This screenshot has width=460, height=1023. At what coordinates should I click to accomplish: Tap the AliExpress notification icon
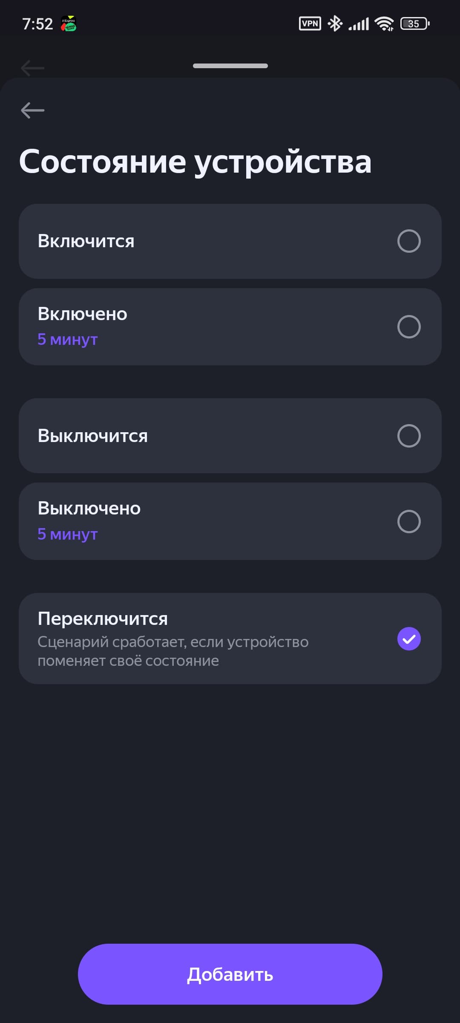click(x=69, y=24)
